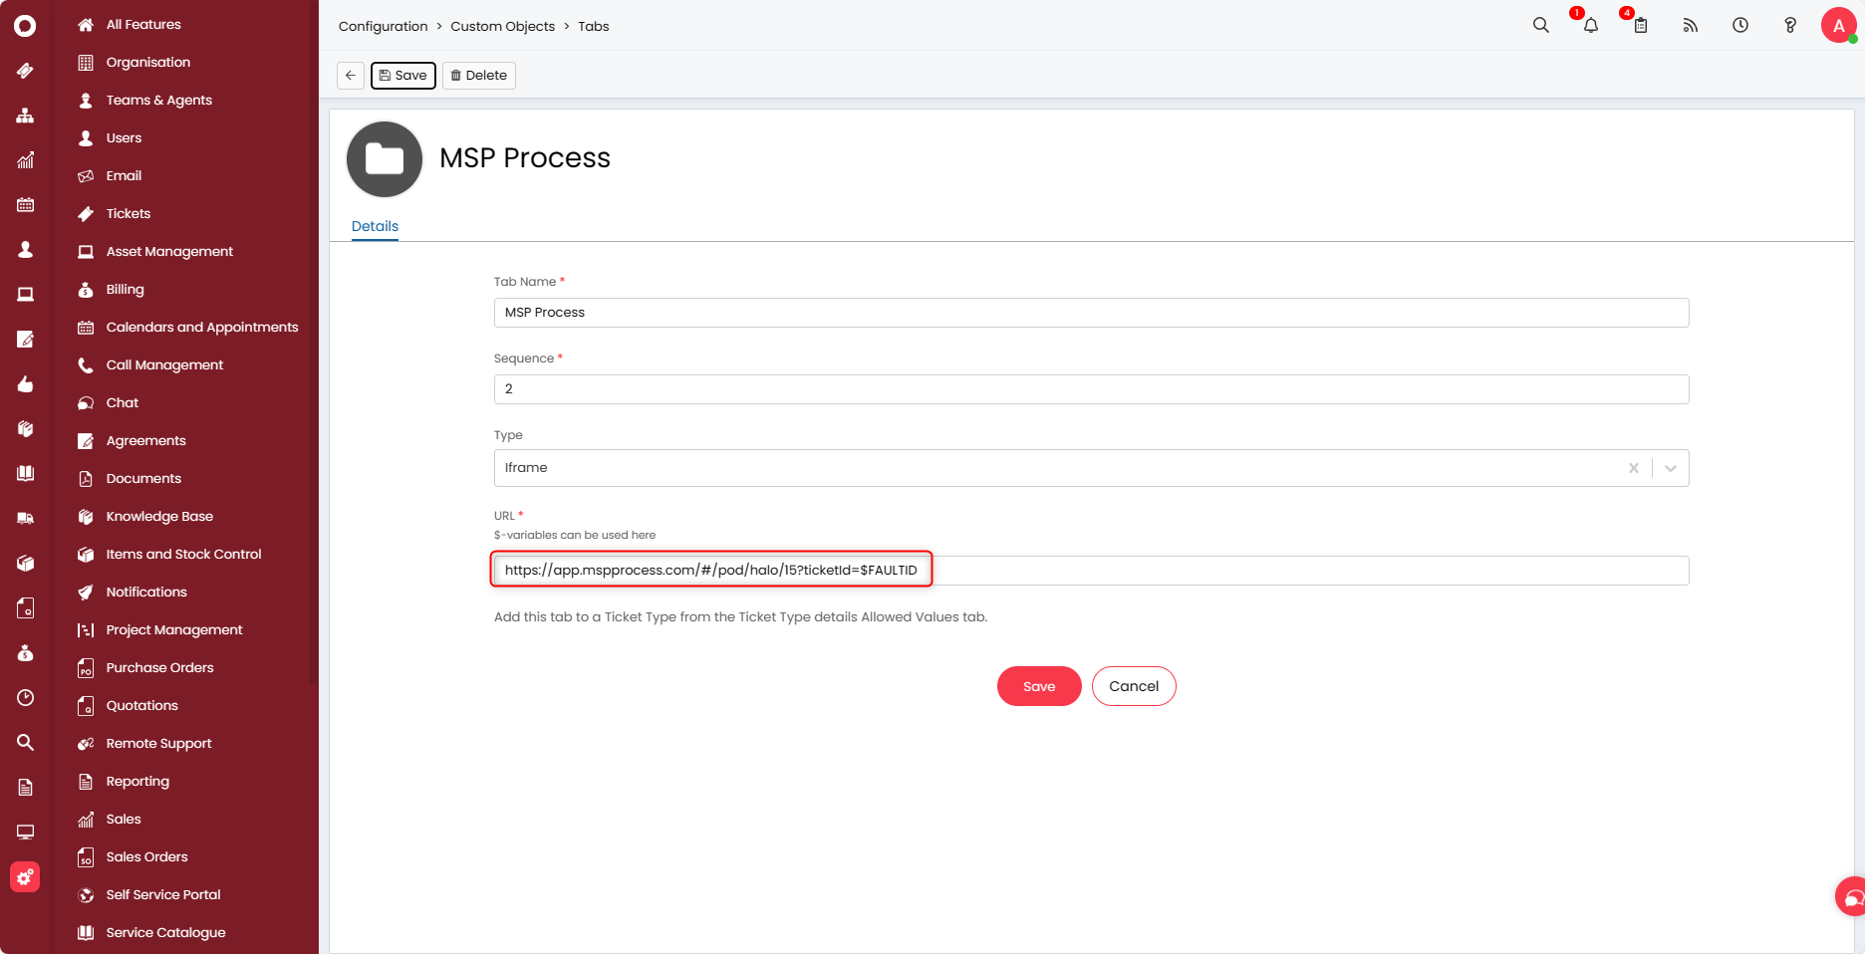Expand the Type dropdown arrow

pyautogui.click(x=1671, y=468)
